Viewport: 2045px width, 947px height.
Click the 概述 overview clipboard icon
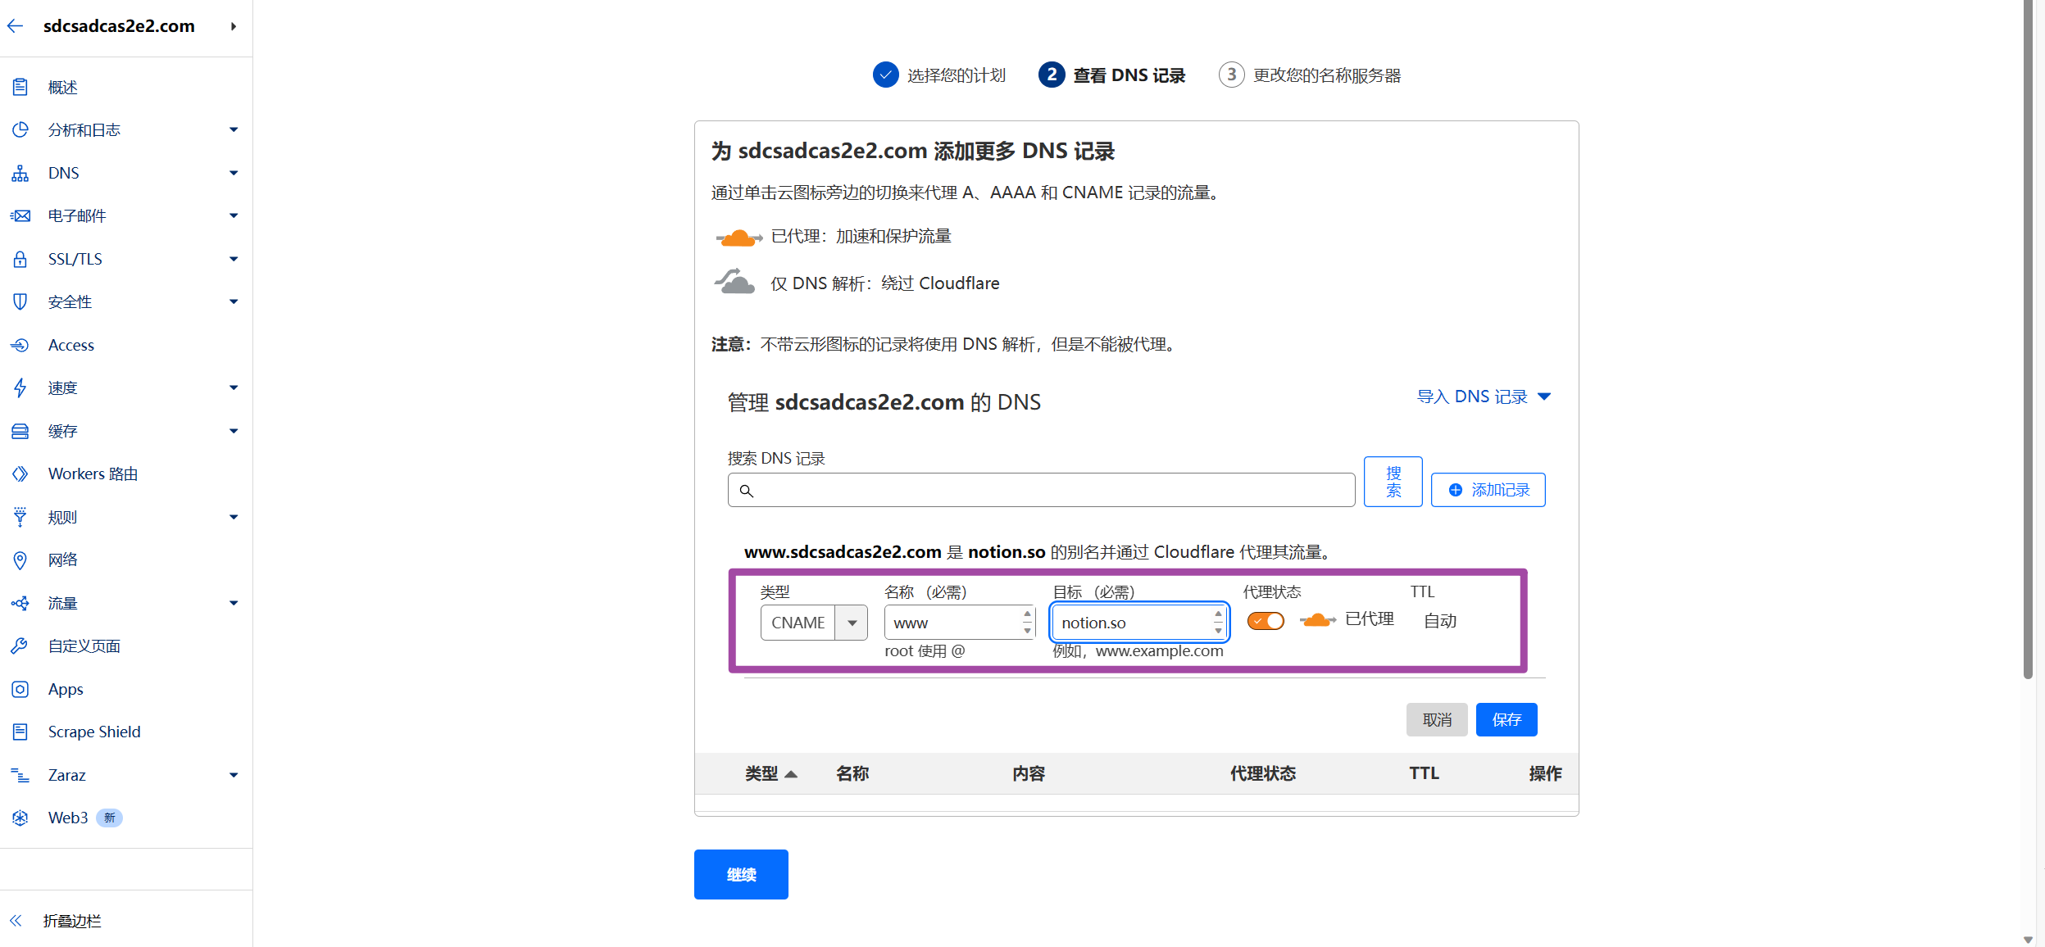pyautogui.click(x=20, y=87)
